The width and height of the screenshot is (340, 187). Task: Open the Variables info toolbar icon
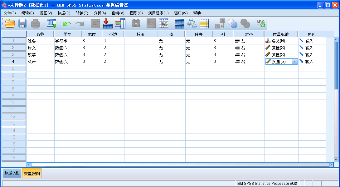point(120,23)
